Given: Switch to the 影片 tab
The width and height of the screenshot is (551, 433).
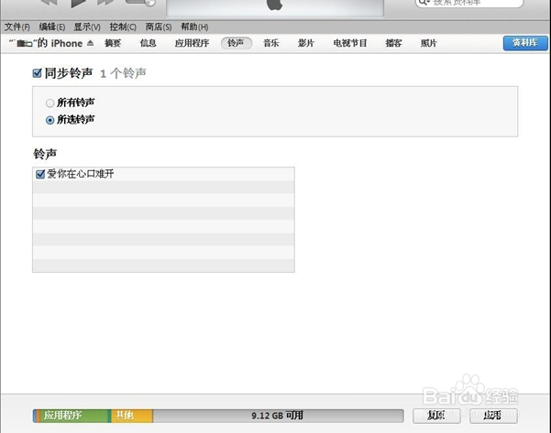Looking at the screenshot, I should coord(305,43).
